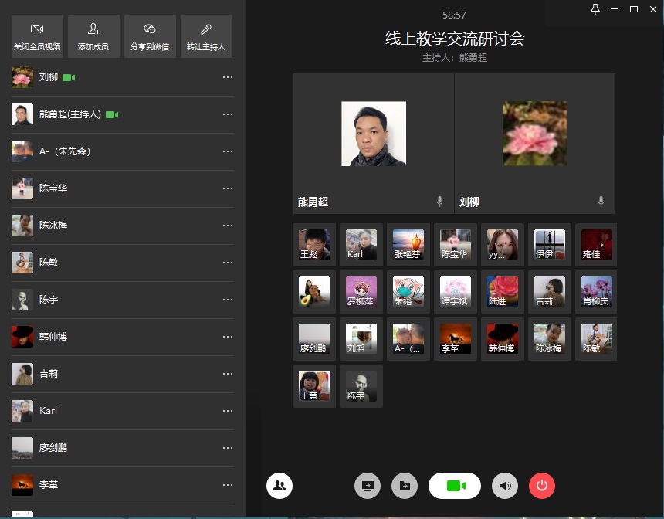
Task: Click the 关闭全员视频 button
Action: [x=37, y=36]
